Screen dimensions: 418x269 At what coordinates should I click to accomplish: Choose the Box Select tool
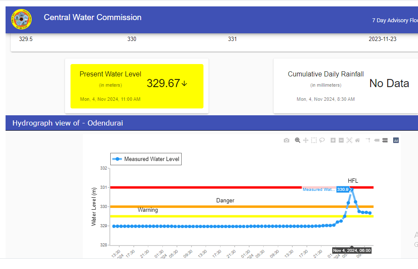(314, 140)
